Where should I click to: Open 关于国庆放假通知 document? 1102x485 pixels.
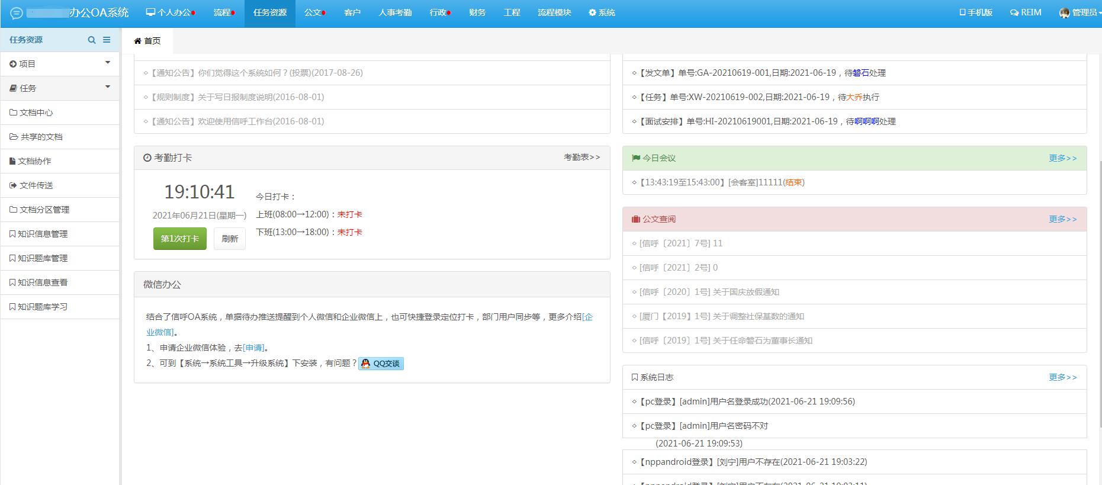tap(854, 292)
